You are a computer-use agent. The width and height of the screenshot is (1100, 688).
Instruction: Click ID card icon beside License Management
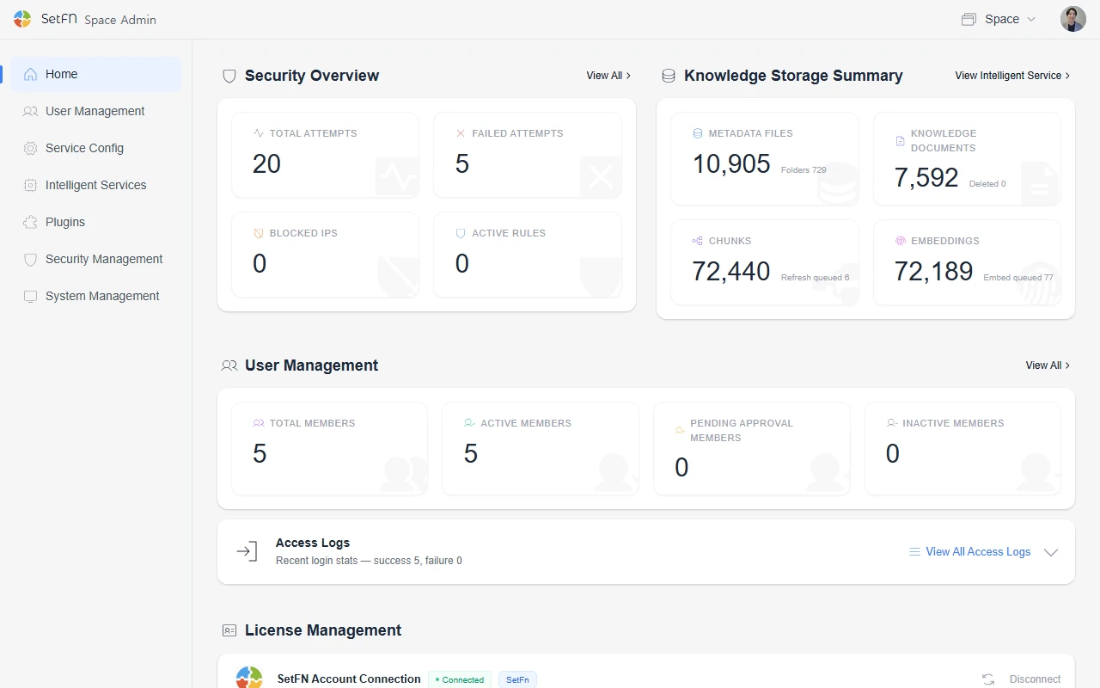229,630
